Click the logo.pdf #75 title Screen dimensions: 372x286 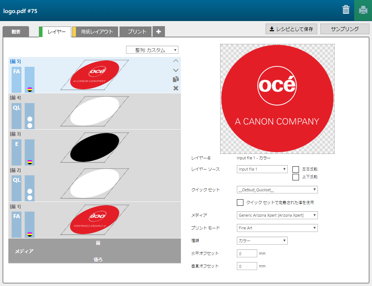pos(20,11)
